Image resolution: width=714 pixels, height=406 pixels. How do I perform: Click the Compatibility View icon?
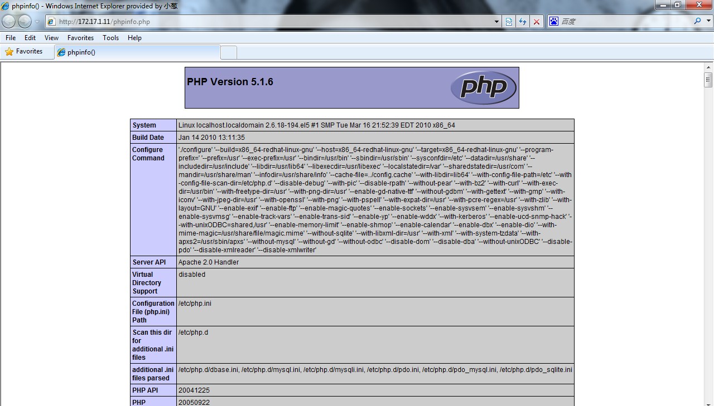(x=509, y=22)
